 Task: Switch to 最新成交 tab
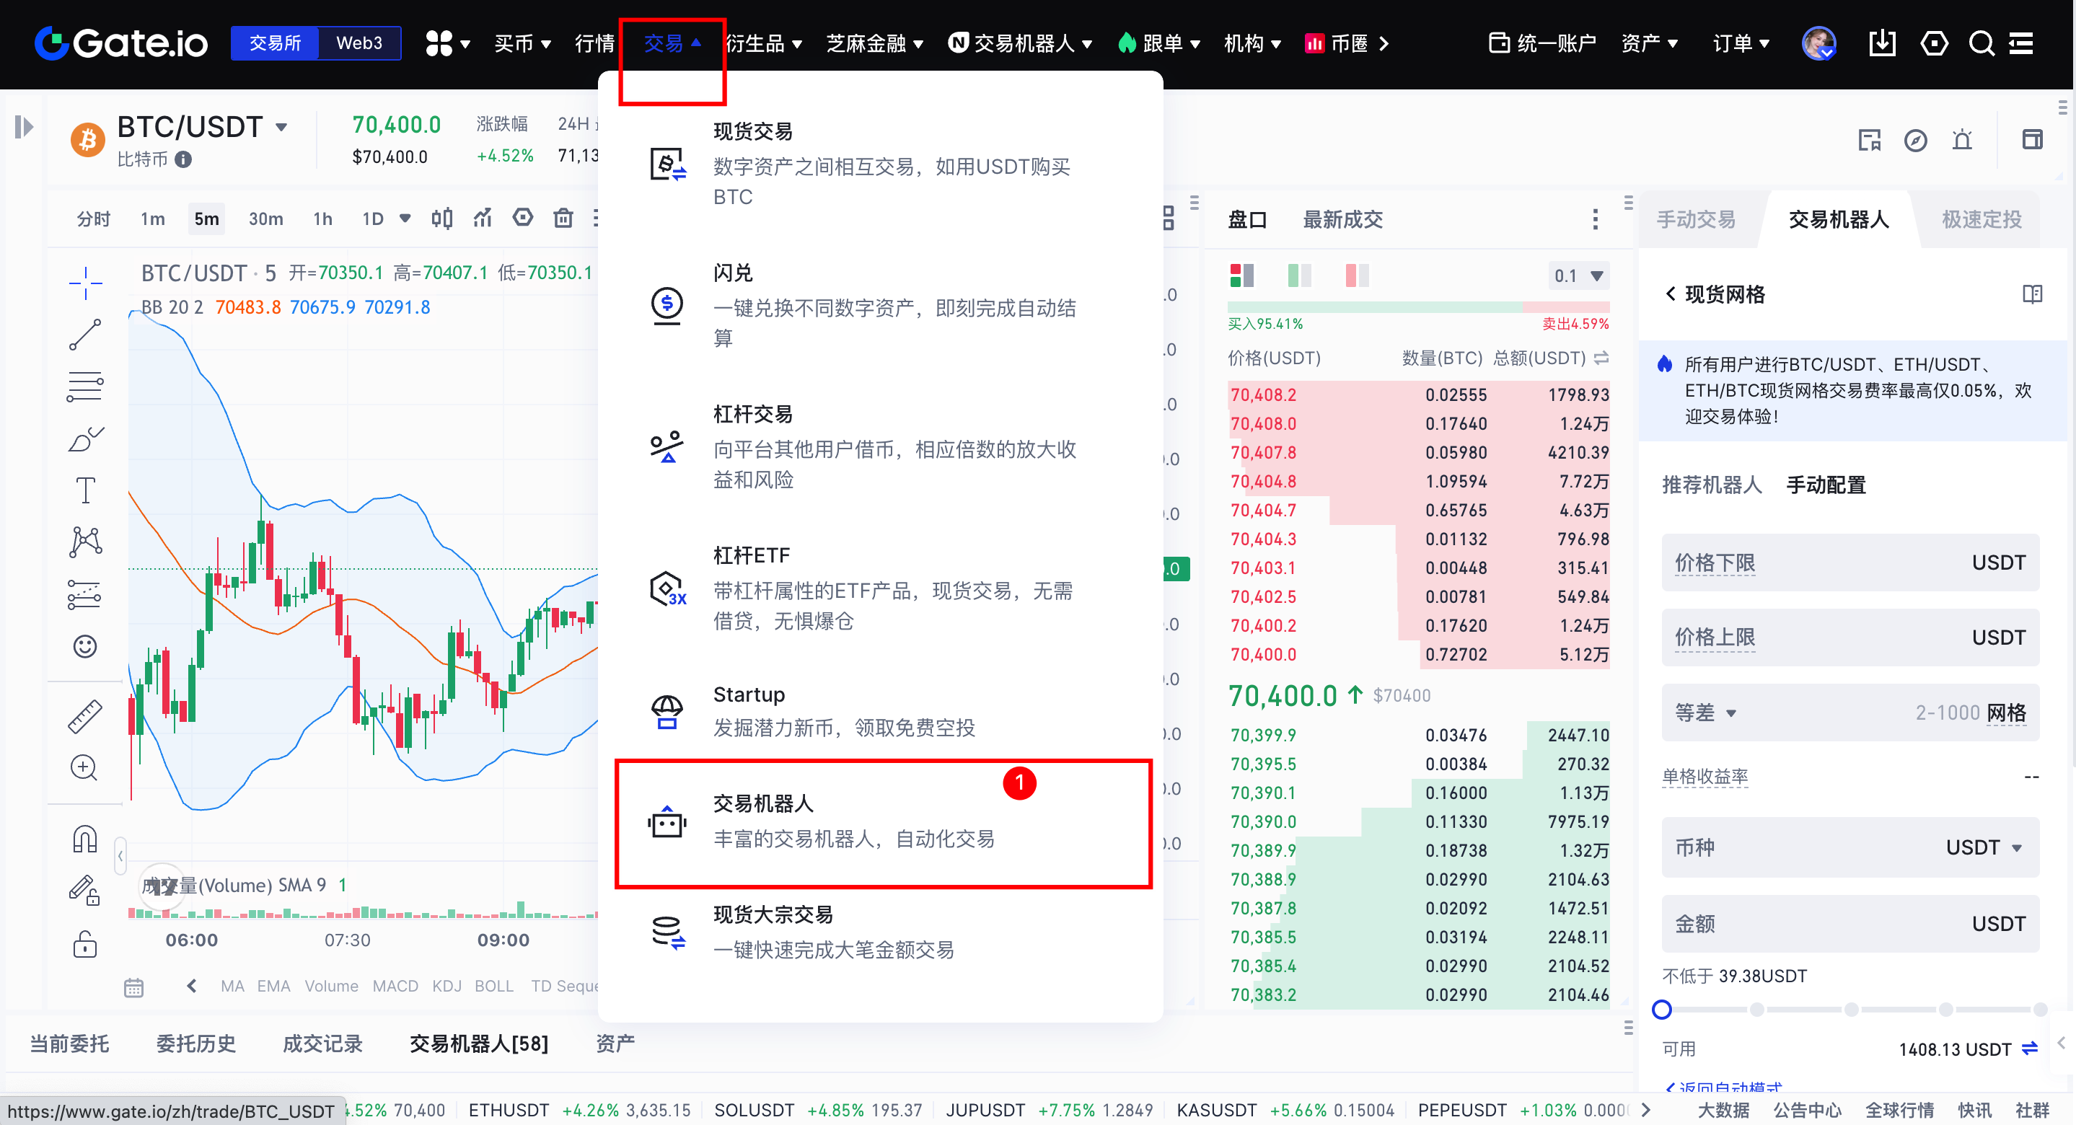(1342, 219)
